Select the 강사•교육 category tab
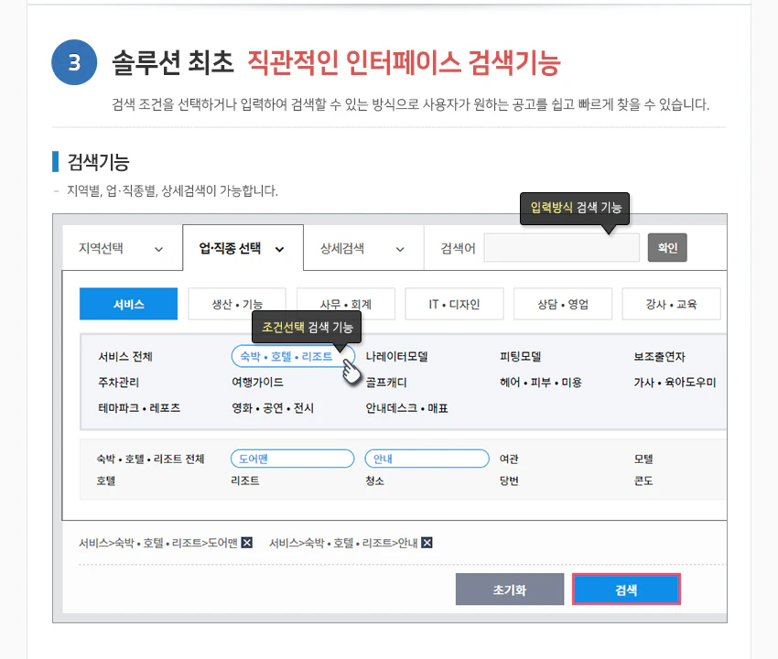The image size is (778, 659). click(x=671, y=304)
